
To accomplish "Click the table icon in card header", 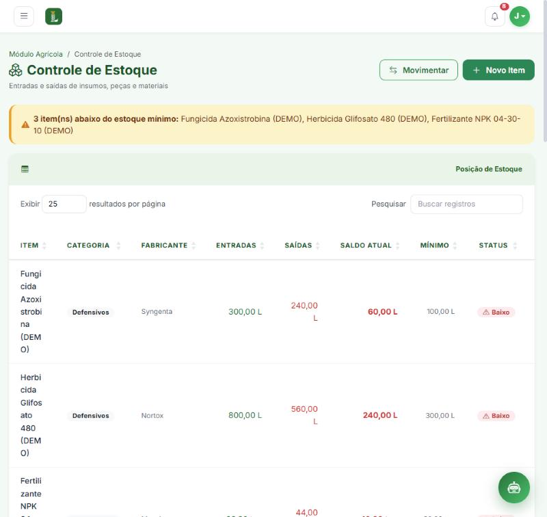I will (x=25, y=169).
